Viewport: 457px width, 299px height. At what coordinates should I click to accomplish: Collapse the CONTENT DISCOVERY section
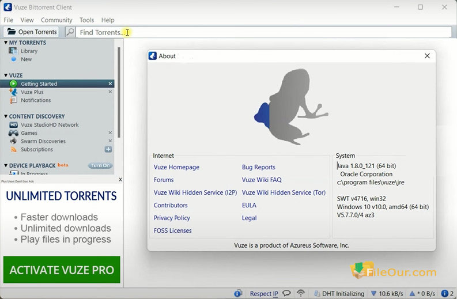tap(6, 116)
